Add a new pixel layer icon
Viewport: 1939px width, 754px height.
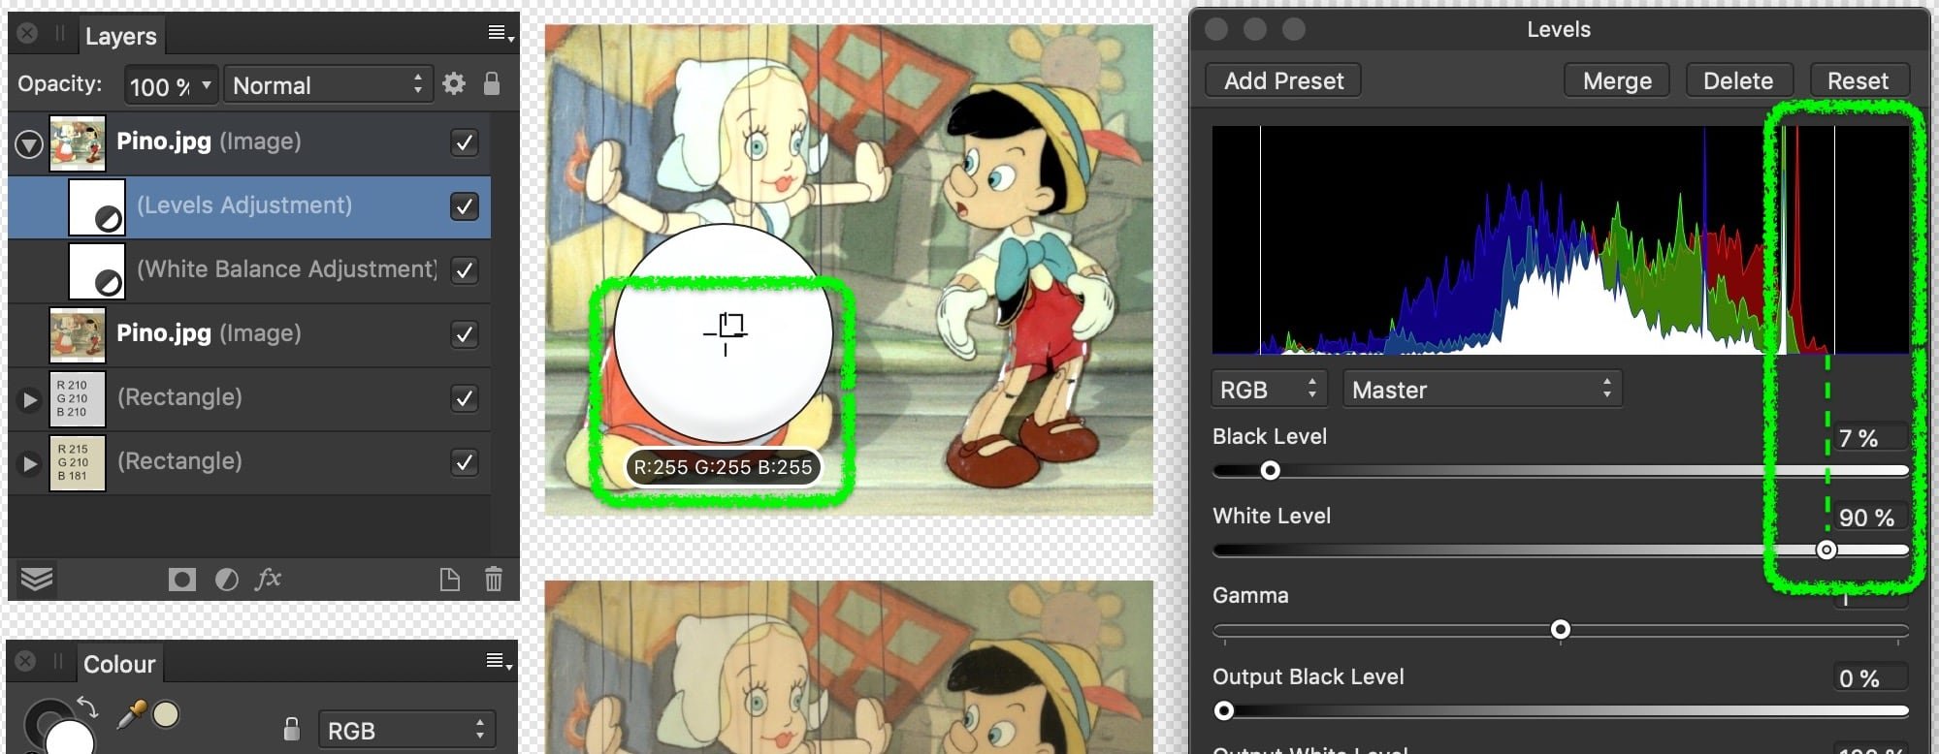click(449, 580)
